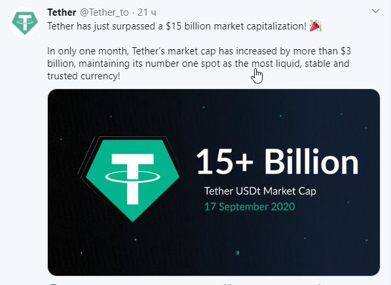Screen dimensions: 391x285
Task: Click the paragraph starting In only one month
Action: coord(199,64)
